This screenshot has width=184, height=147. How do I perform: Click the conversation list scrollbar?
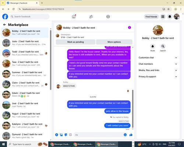click(x=50, y=60)
